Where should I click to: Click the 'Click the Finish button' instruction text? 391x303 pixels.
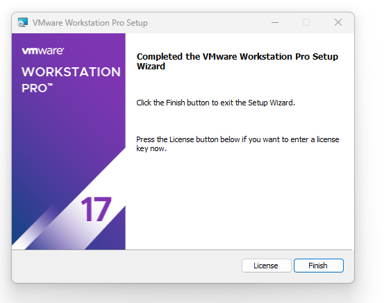point(215,103)
